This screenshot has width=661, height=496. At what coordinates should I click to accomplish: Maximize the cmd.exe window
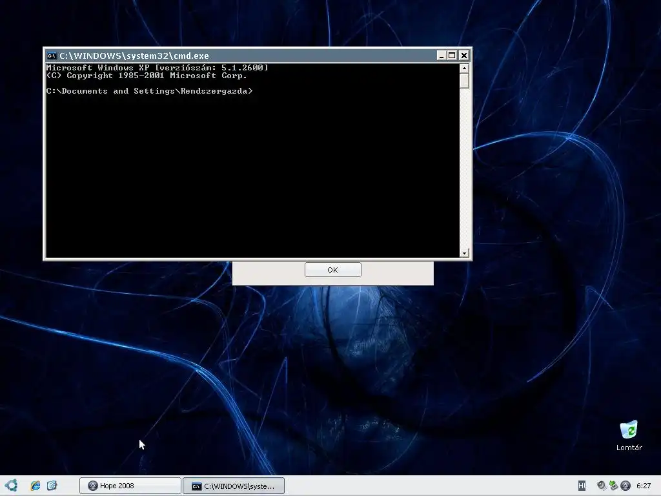click(452, 56)
